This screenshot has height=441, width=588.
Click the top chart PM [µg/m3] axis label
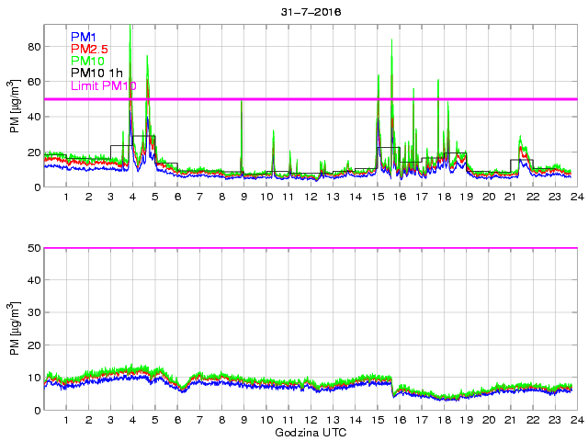[x=14, y=107]
